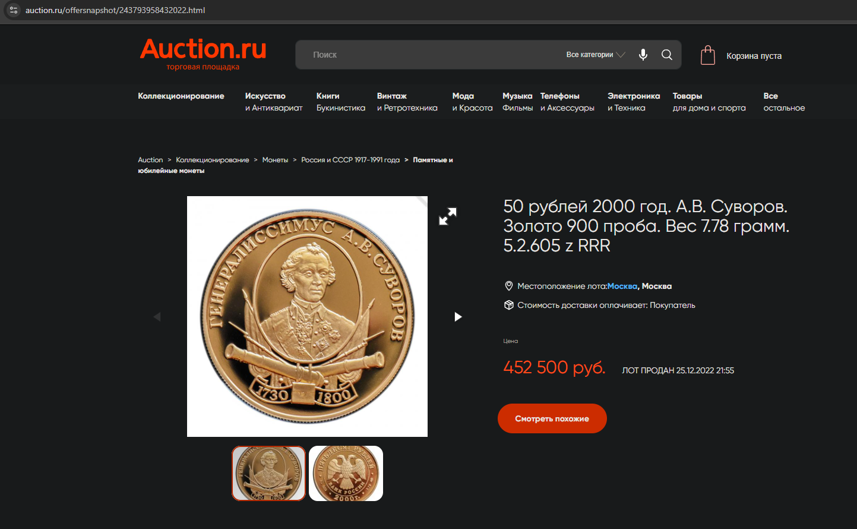Viewport: 857px width, 529px height.
Task: Click the microphone voice search icon
Action: click(x=643, y=55)
